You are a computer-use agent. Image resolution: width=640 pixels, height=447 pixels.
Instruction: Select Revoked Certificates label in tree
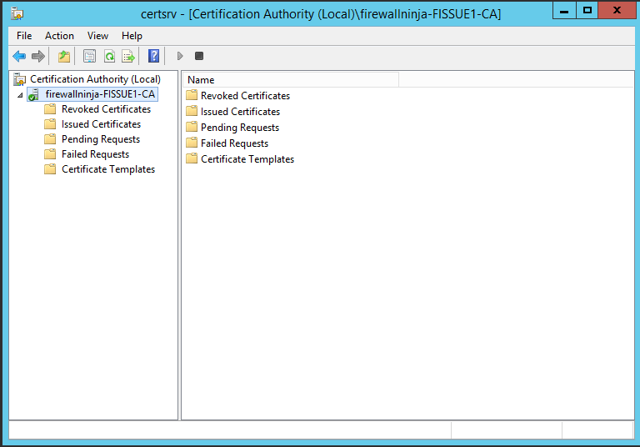click(106, 109)
